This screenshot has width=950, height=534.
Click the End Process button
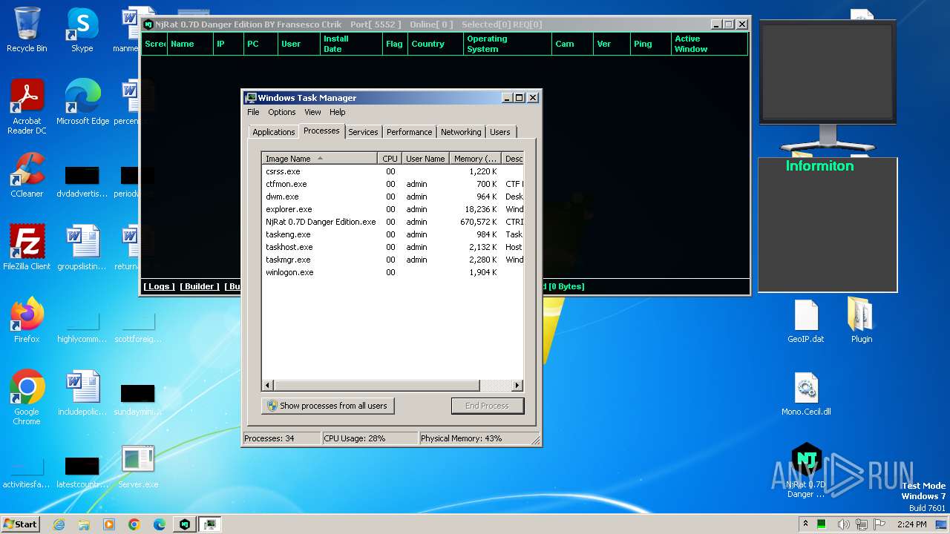click(x=488, y=406)
